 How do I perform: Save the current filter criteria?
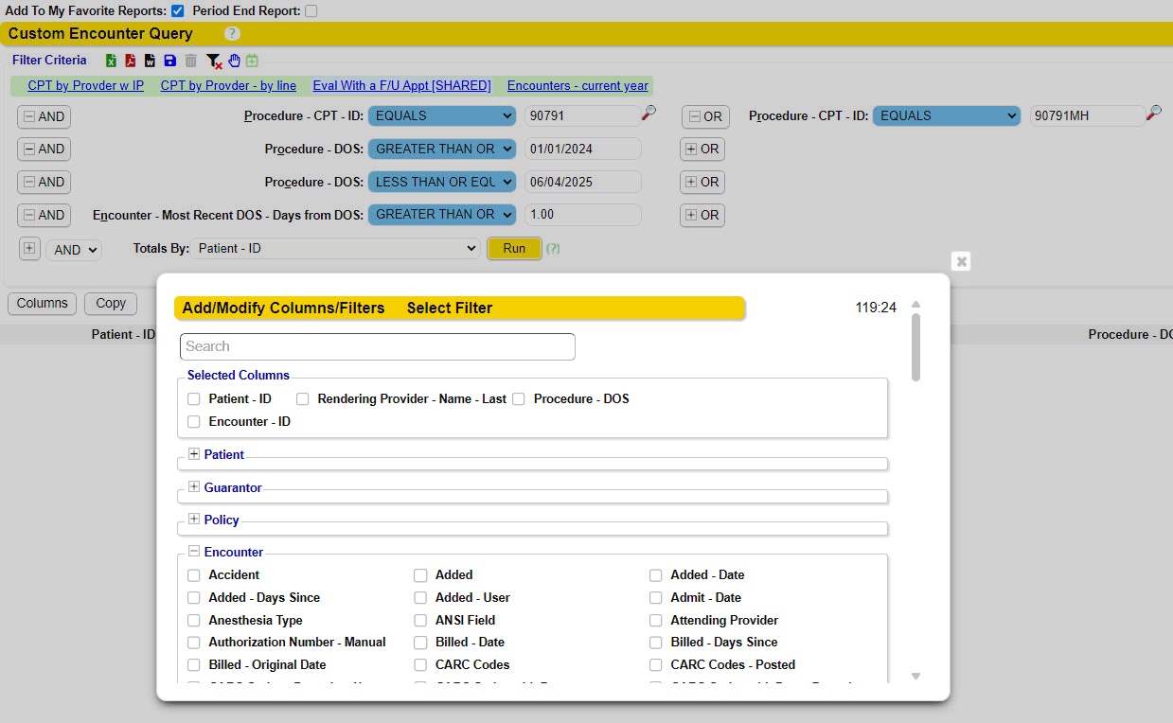(170, 61)
